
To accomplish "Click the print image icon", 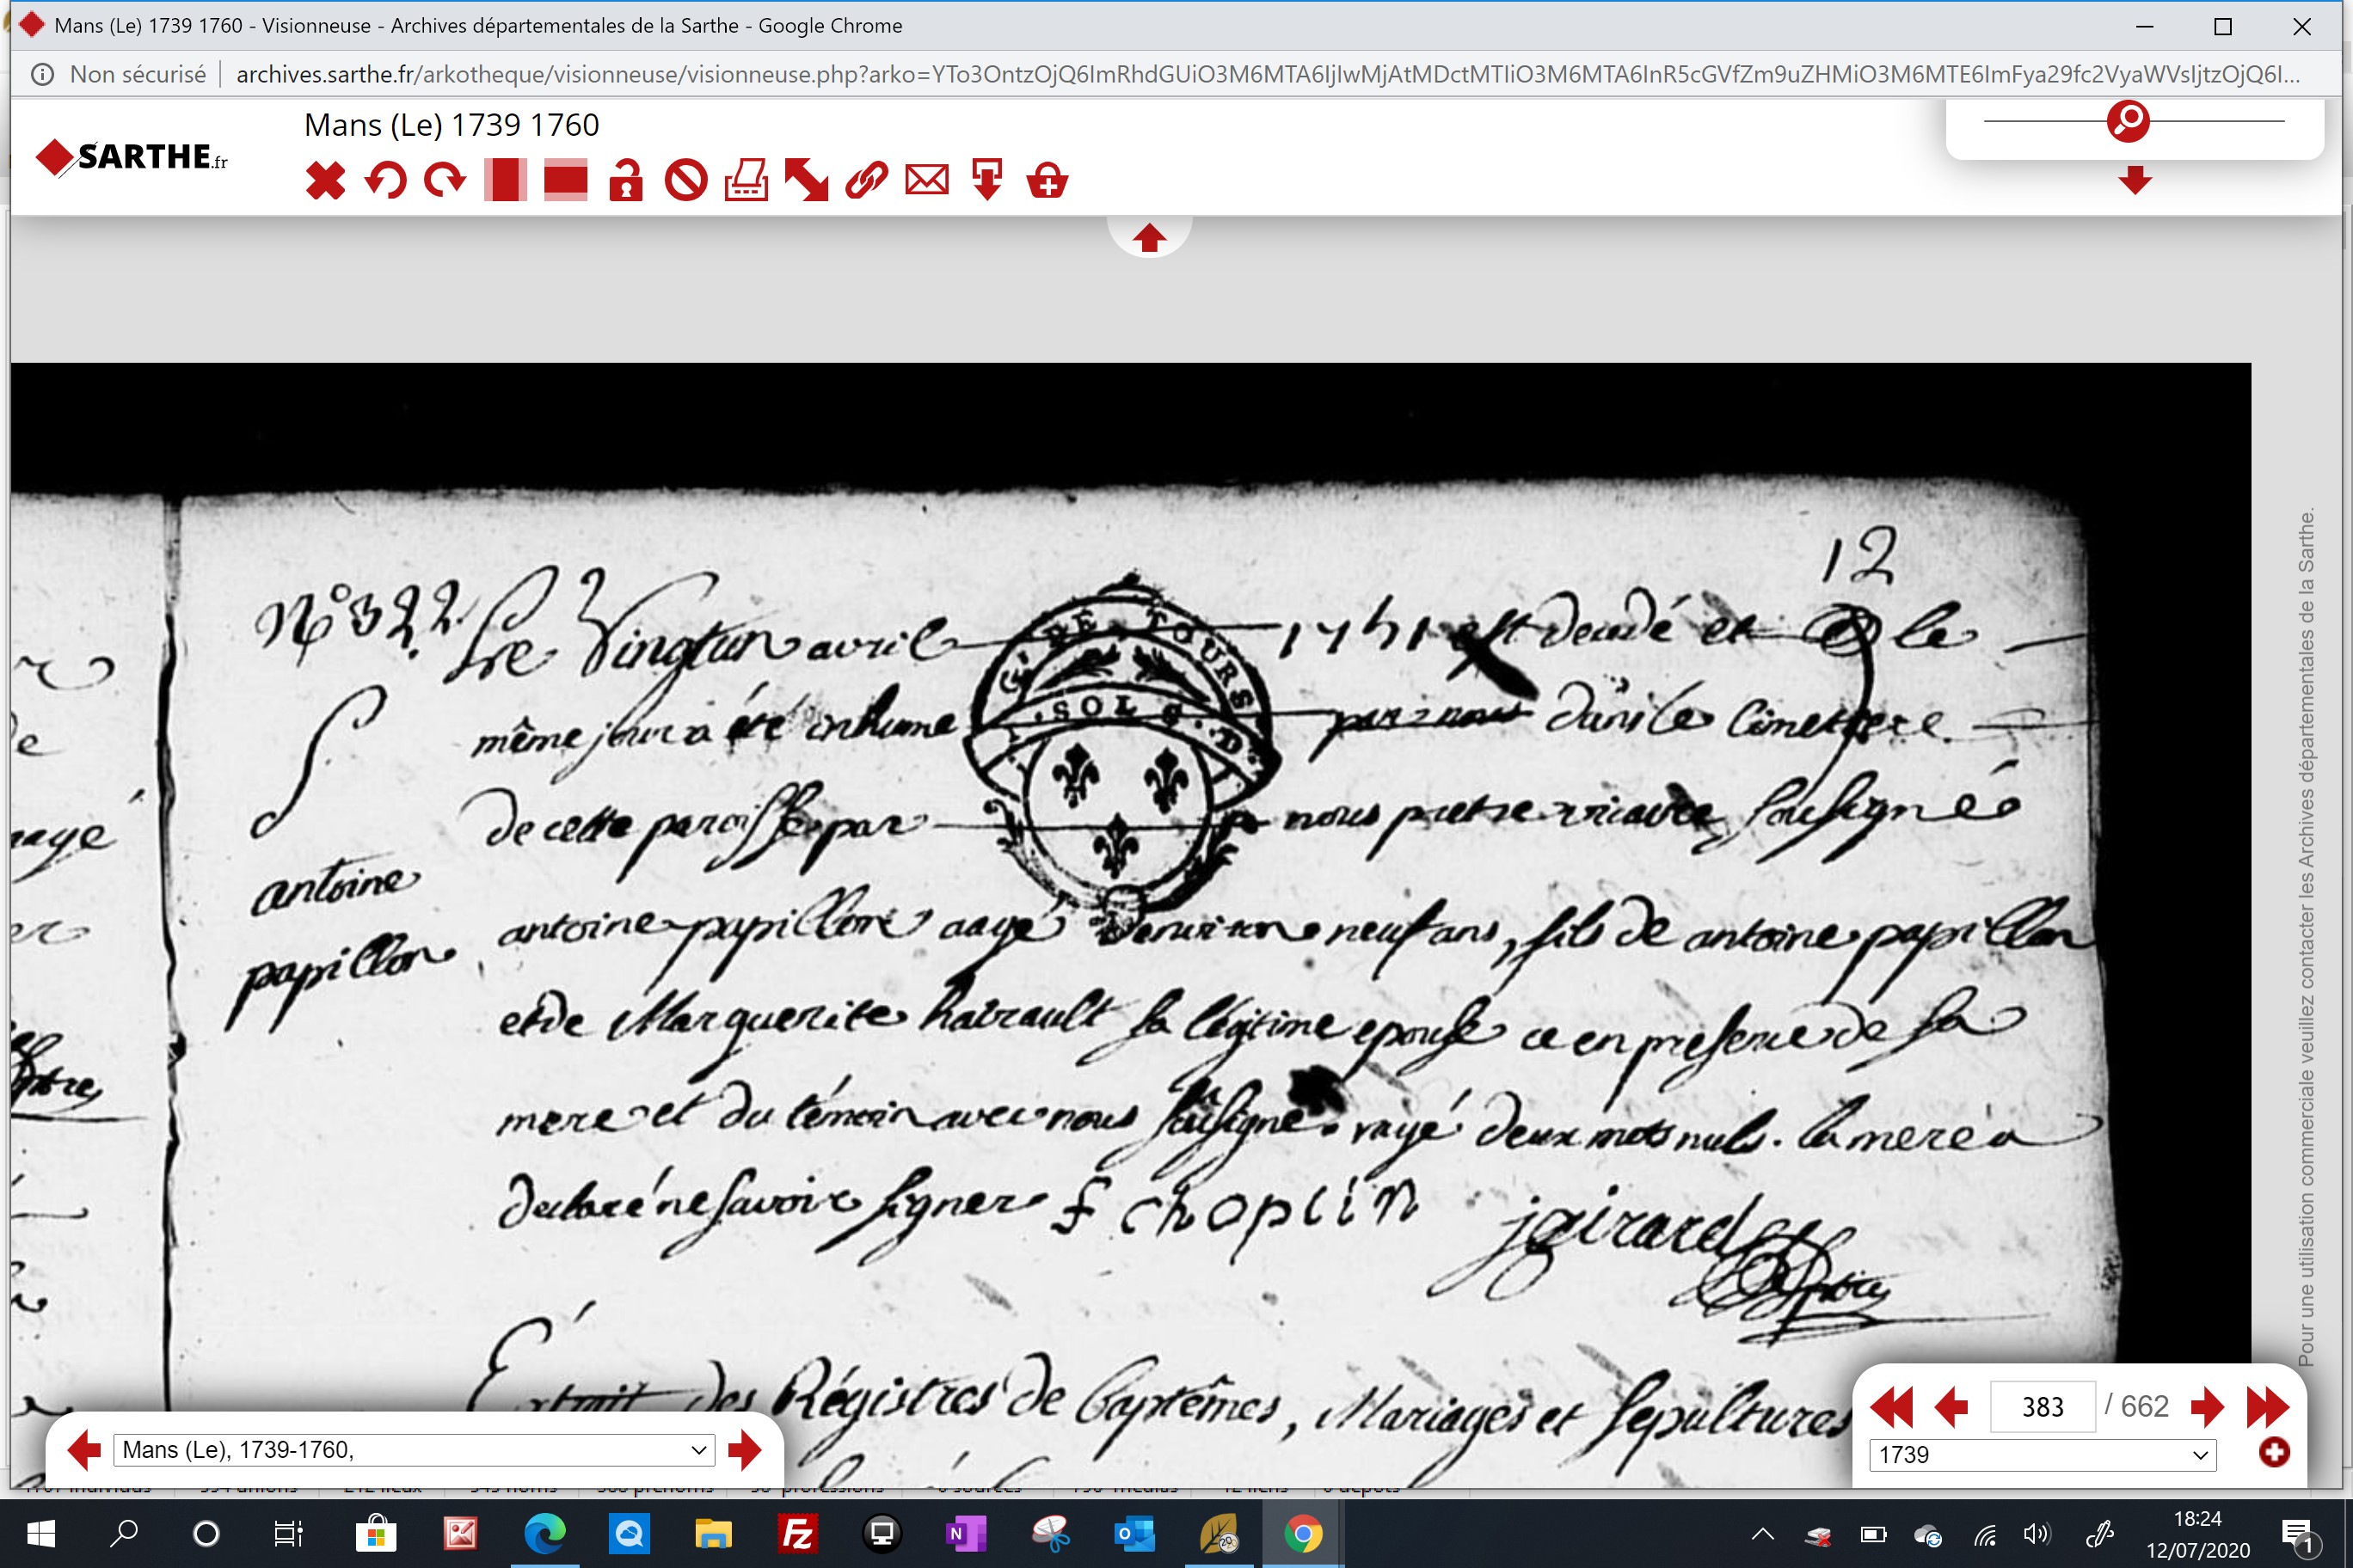I will (x=746, y=181).
